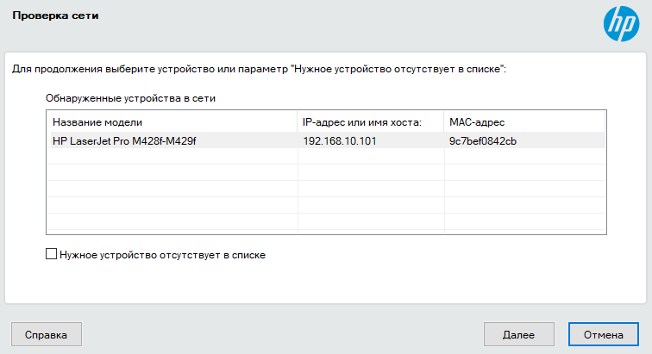The height and width of the screenshot is (354, 652).
Task: Click the "Нужное устройство отсутствует в списке" label text
Action: point(162,255)
